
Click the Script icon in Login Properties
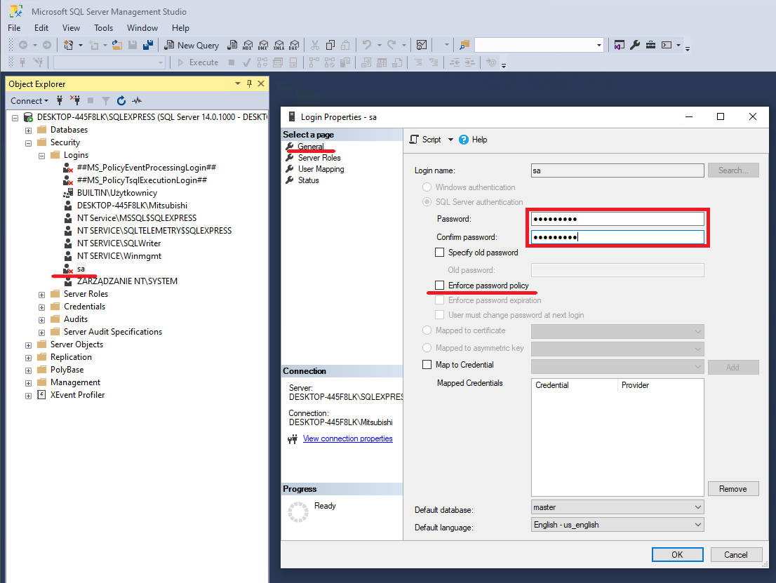(414, 140)
